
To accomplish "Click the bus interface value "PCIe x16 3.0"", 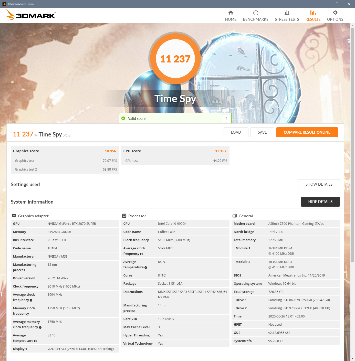I will (57, 240).
